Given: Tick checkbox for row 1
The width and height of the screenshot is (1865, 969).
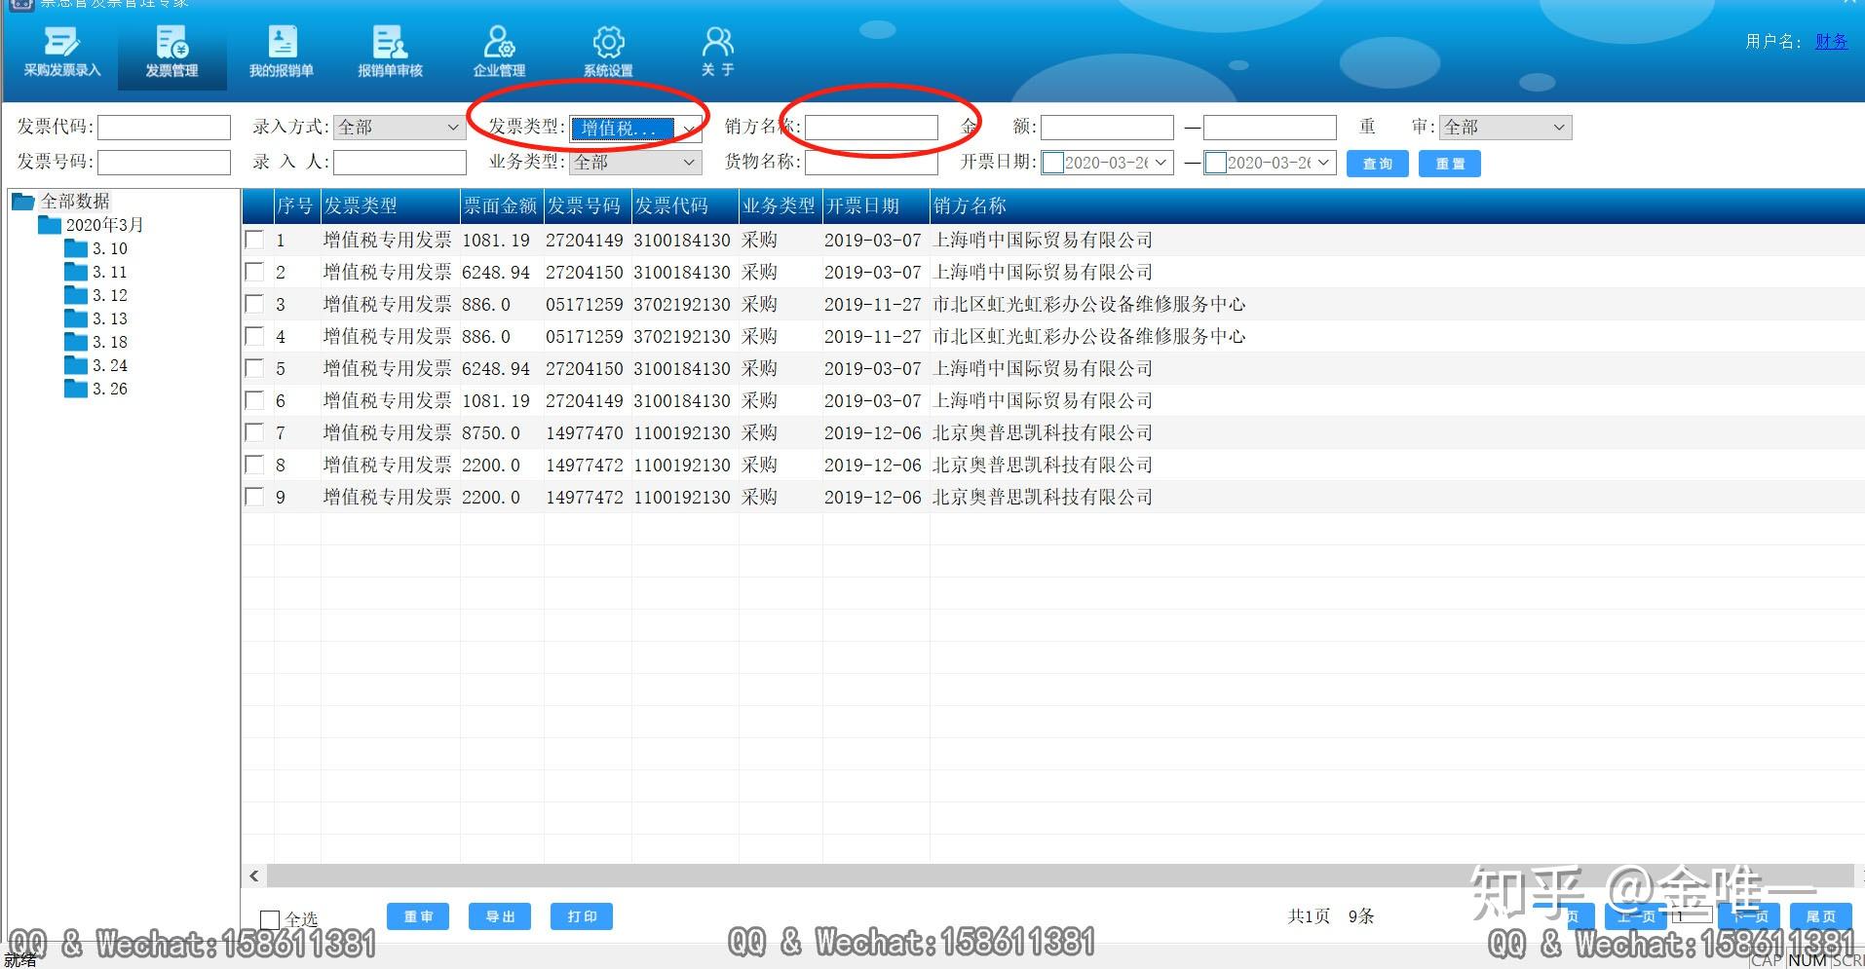Looking at the screenshot, I should click(254, 240).
